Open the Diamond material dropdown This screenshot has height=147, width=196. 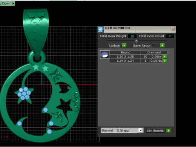[x=140, y=130]
